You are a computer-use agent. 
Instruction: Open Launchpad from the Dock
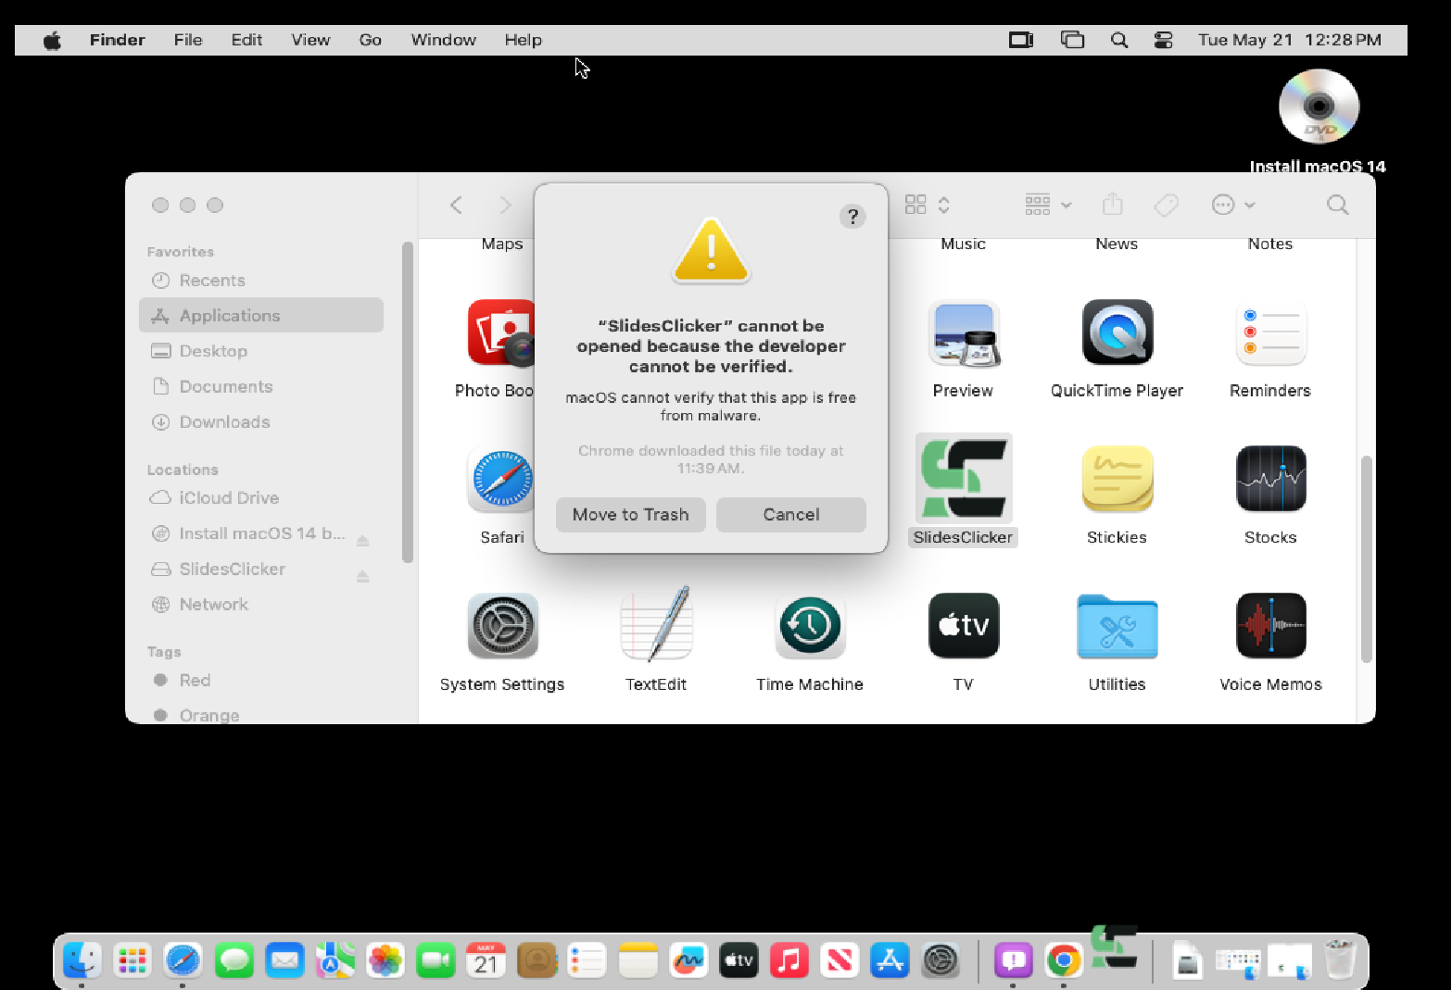pos(133,961)
